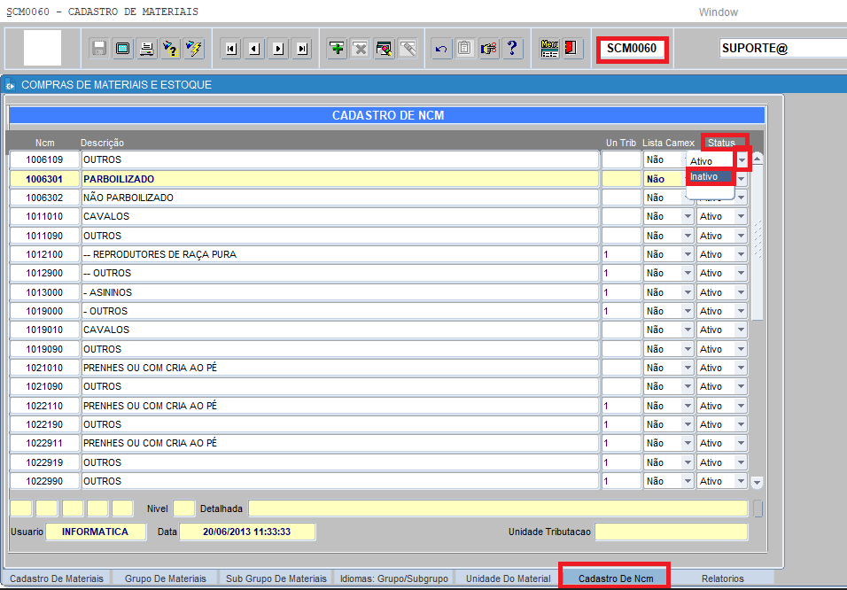
Task: Select Inativo in the open Status list
Action: (x=710, y=176)
